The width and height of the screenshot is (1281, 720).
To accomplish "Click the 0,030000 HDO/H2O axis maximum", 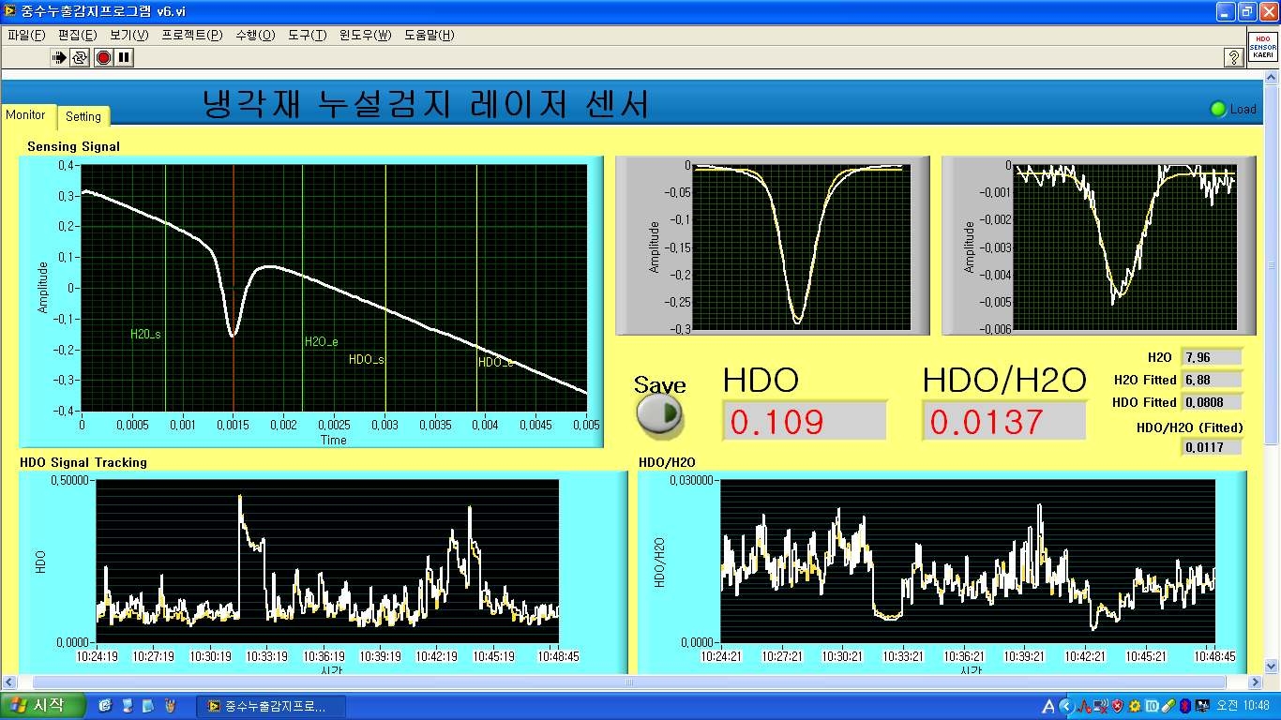I will point(692,480).
